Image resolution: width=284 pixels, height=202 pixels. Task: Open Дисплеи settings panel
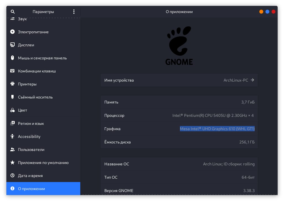(43, 45)
